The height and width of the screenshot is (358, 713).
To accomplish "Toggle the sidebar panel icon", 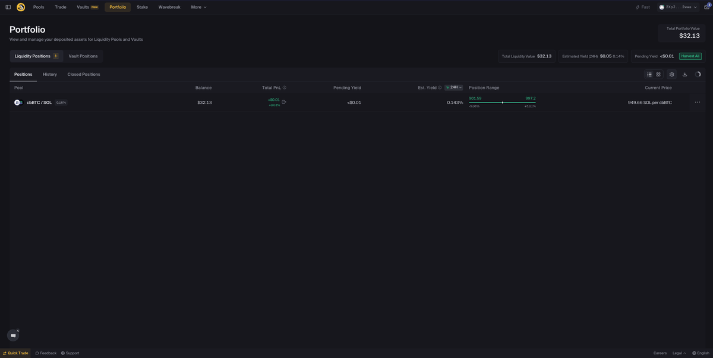I will (x=8, y=7).
